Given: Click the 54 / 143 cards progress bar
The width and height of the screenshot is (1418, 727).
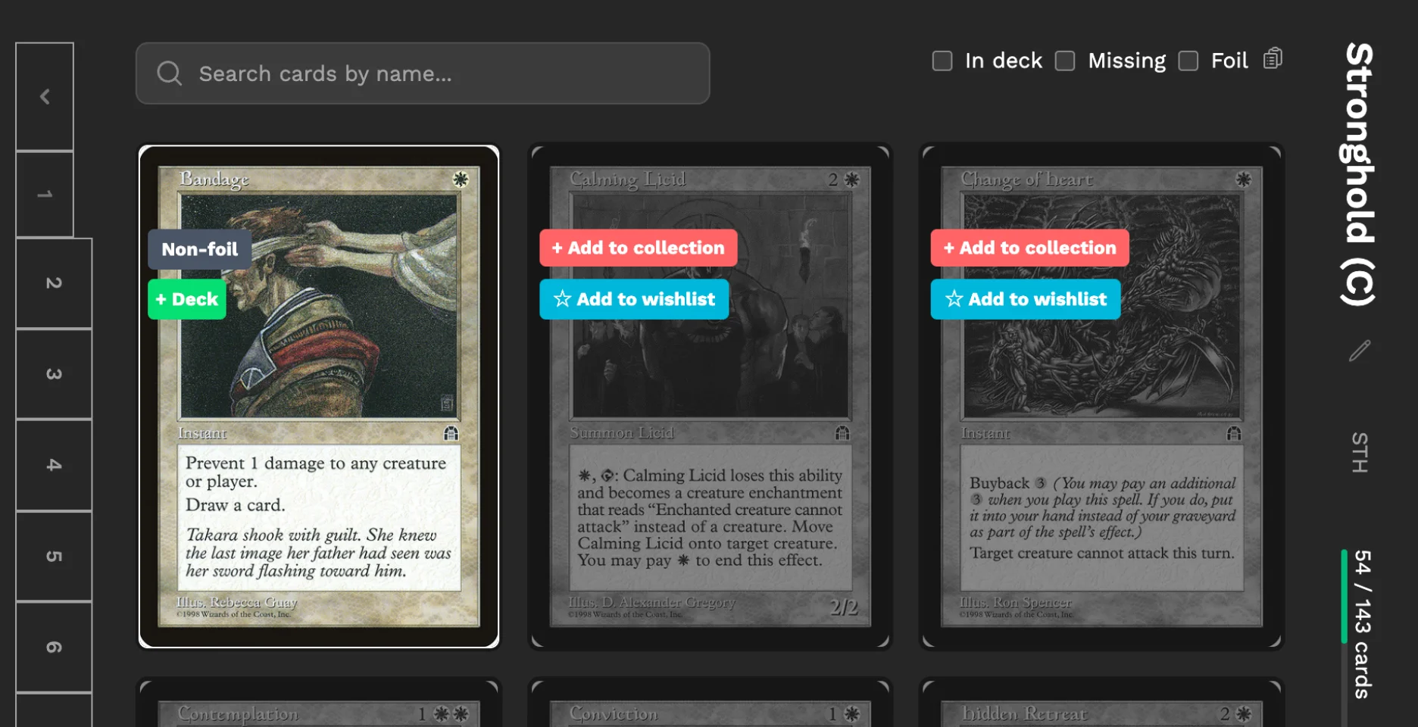Looking at the screenshot, I should (x=1345, y=597).
